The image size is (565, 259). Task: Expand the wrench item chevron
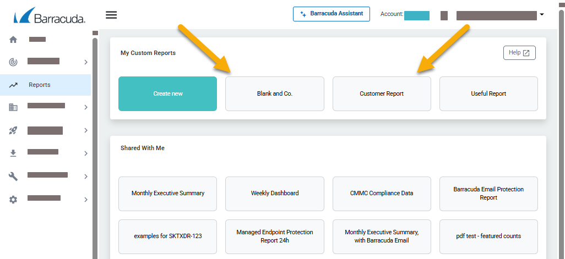[x=86, y=177]
